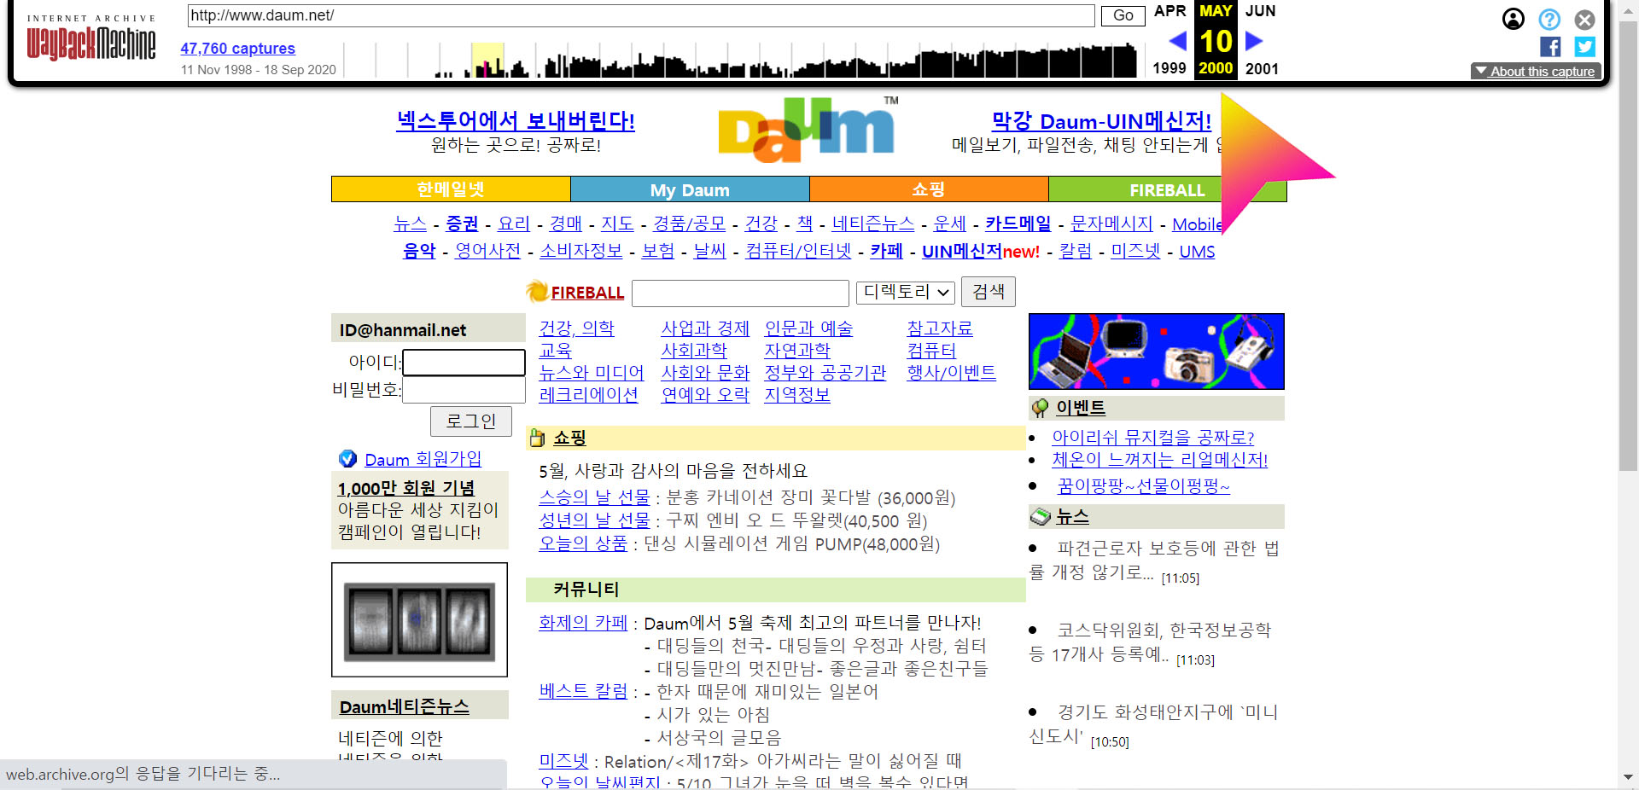Share capture on Facebook icon
The image size is (1639, 790).
[x=1550, y=47]
